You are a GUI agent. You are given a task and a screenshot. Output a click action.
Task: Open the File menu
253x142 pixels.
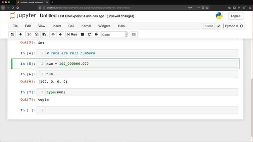[15, 26]
